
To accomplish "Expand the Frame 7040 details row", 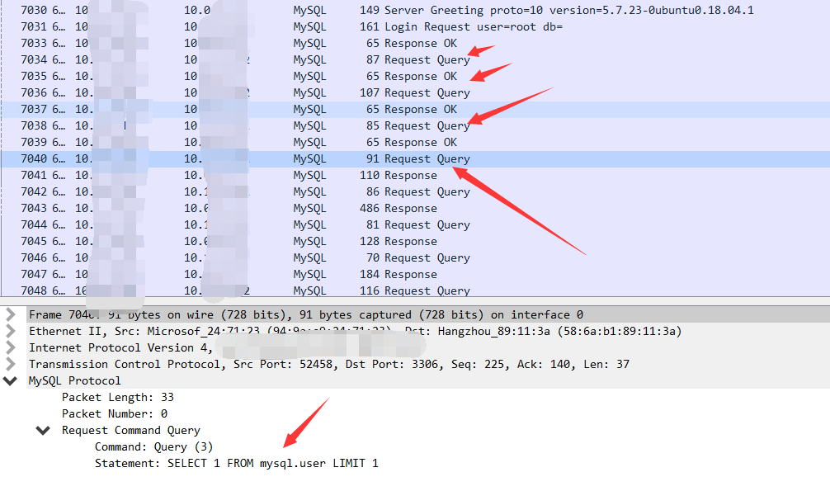I will coord(11,314).
